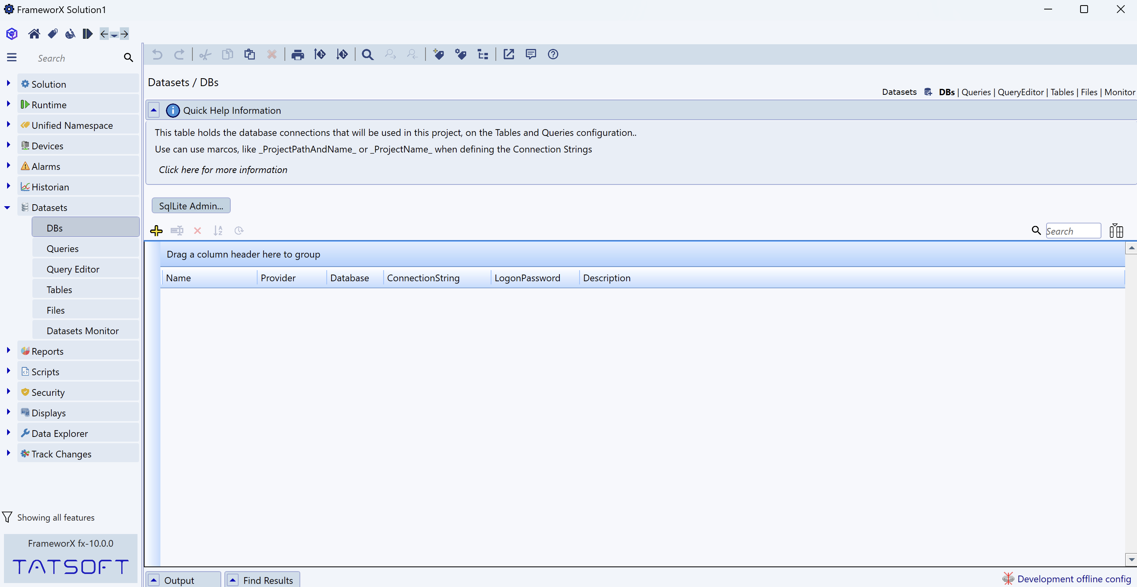This screenshot has height=587, width=1137.
Task: Click the Find magnifier toolbar icon
Action: tap(368, 54)
